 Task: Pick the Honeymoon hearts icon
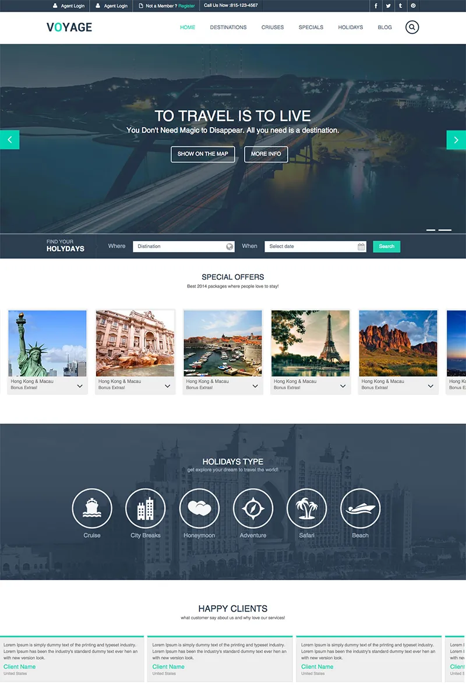[x=199, y=509]
